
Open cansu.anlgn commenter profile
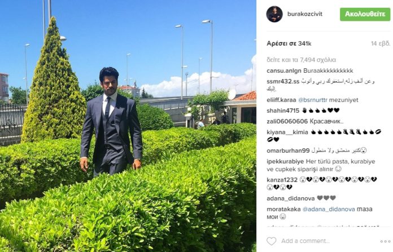click(x=284, y=71)
